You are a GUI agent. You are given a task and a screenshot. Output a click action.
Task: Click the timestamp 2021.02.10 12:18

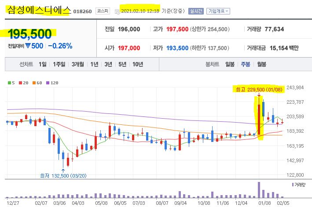pos(140,11)
